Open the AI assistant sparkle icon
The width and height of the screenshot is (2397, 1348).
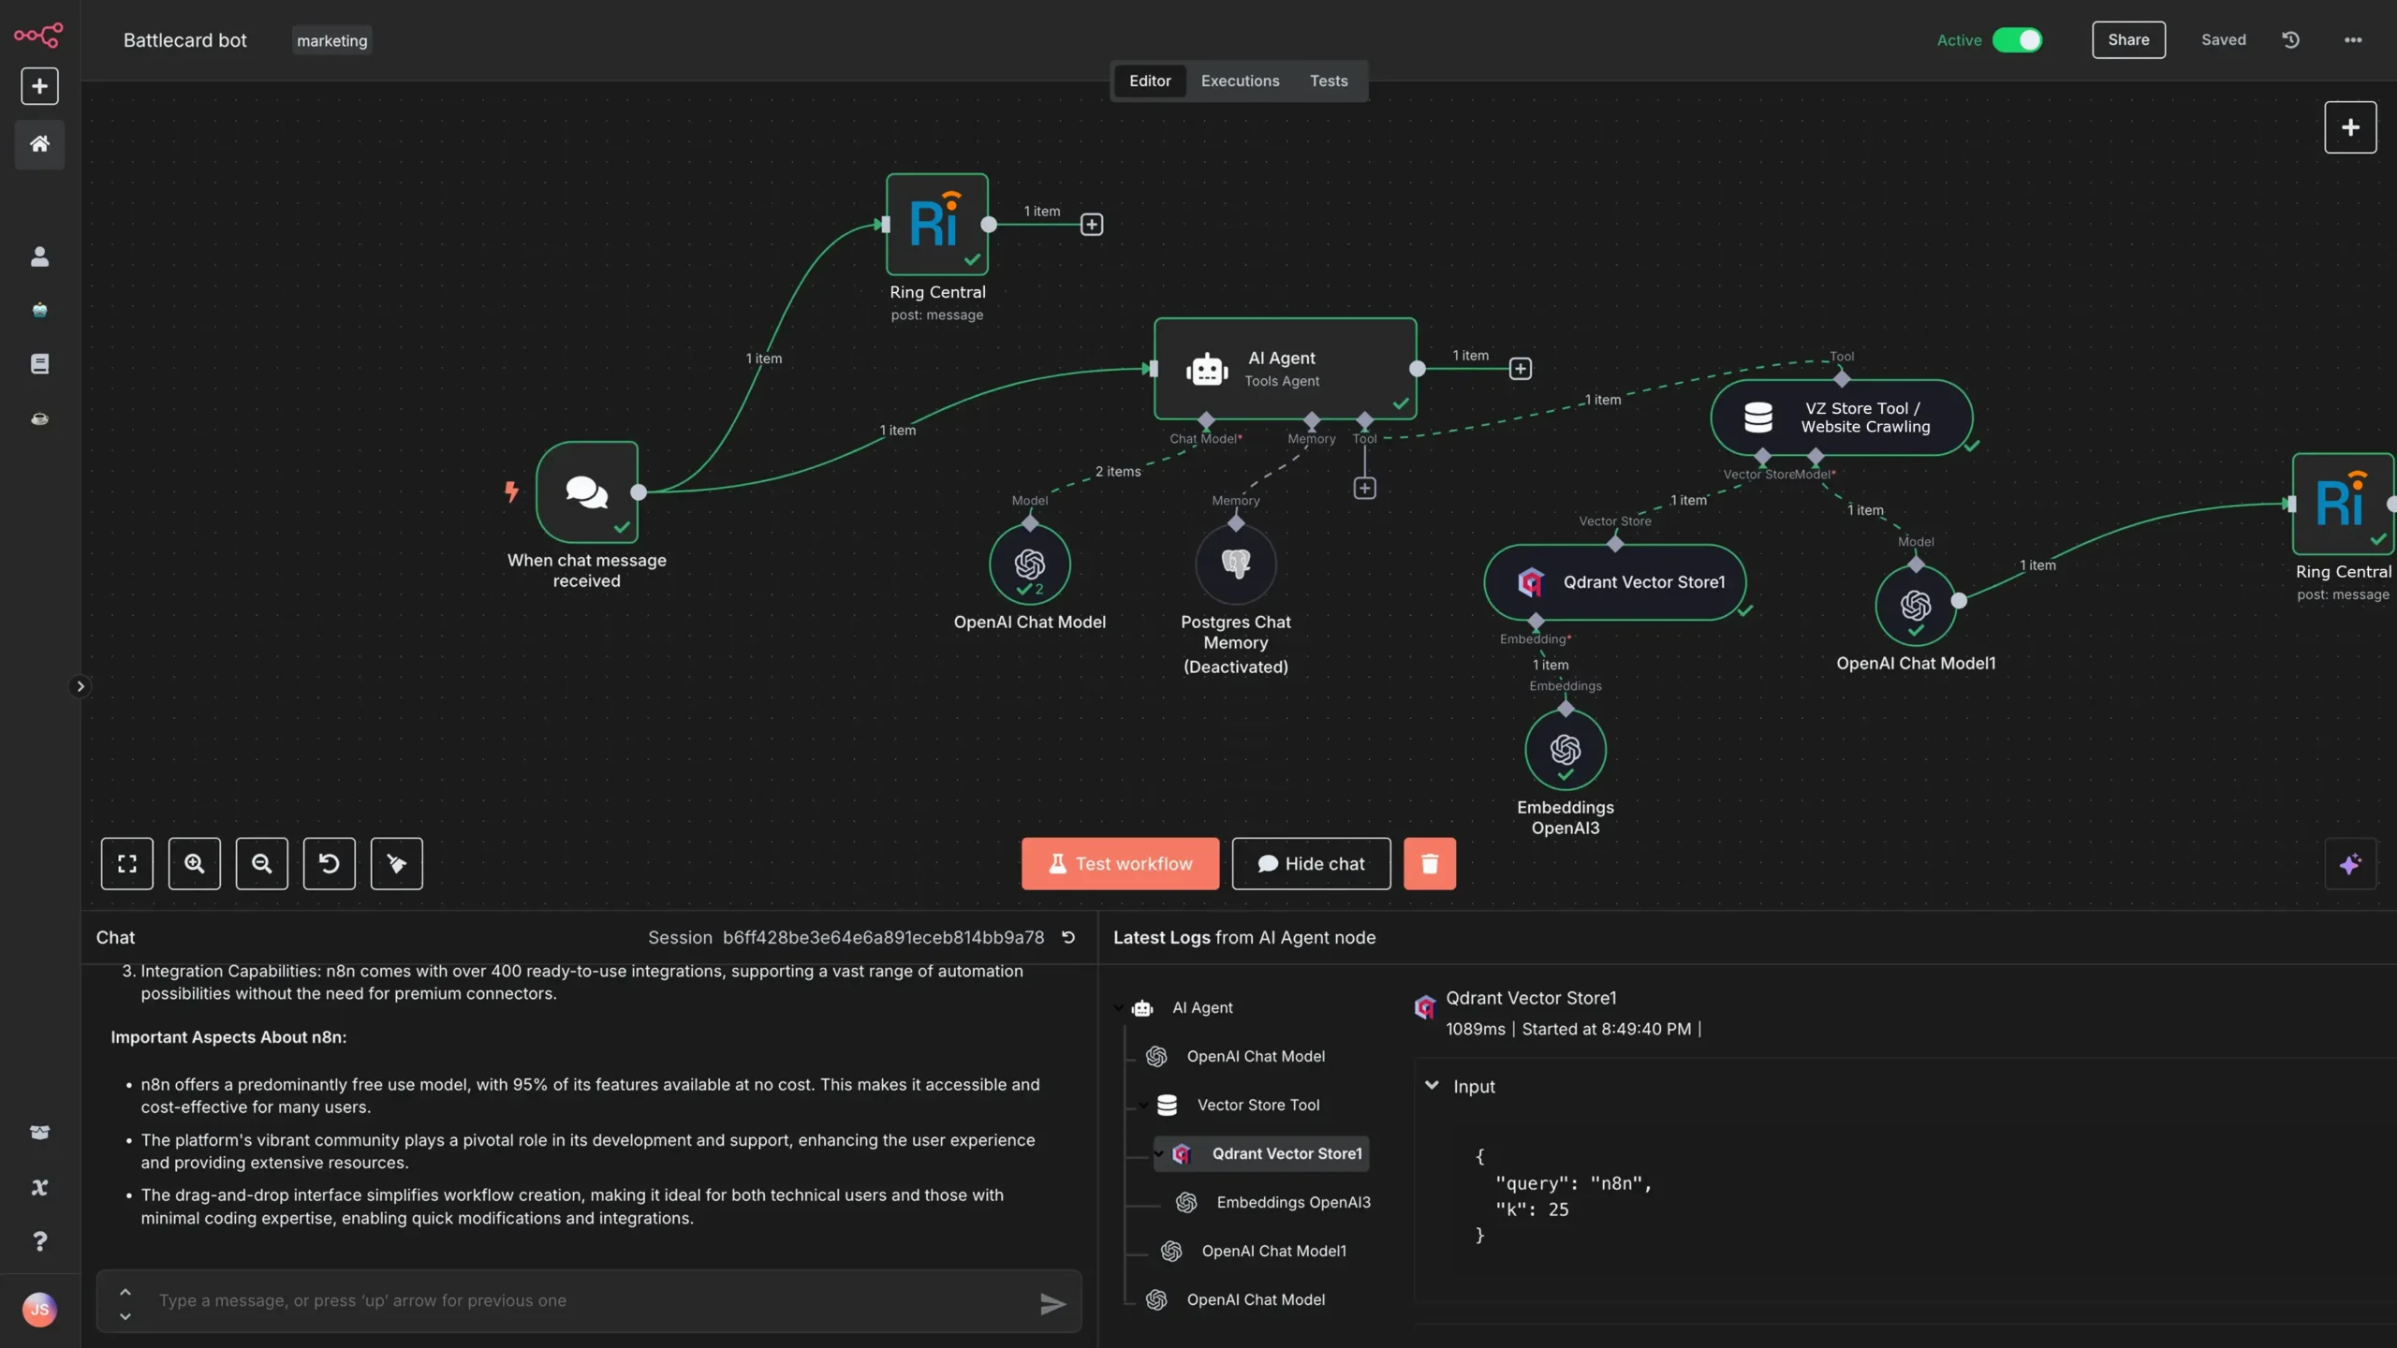[2349, 863]
